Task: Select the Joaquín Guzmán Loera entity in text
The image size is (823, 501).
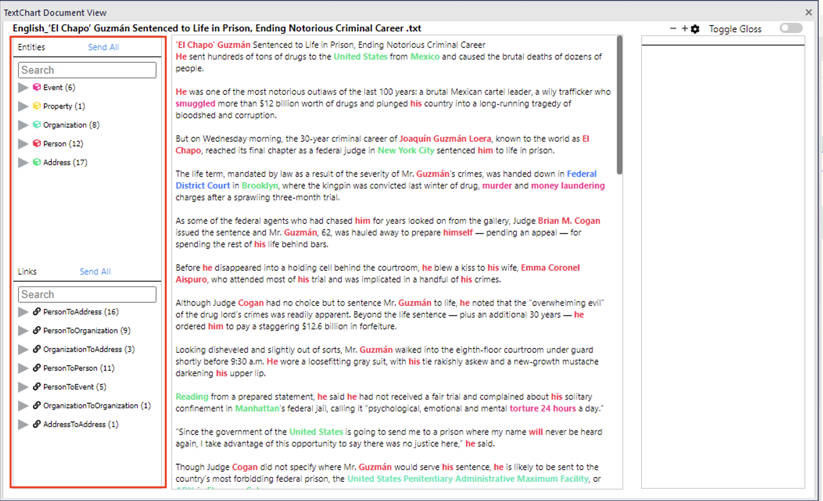Action: pos(445,138)
